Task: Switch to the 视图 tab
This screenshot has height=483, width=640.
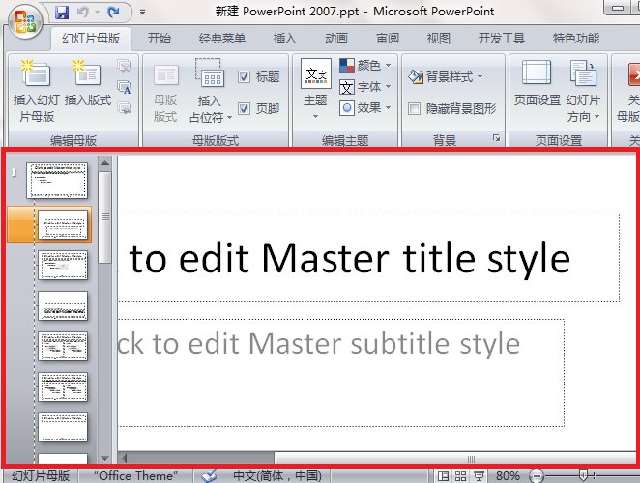Action: point(438,39)
